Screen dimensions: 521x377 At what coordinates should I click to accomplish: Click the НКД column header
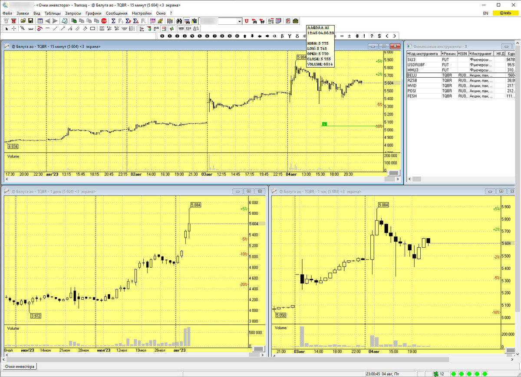click(x=500, y=53)
